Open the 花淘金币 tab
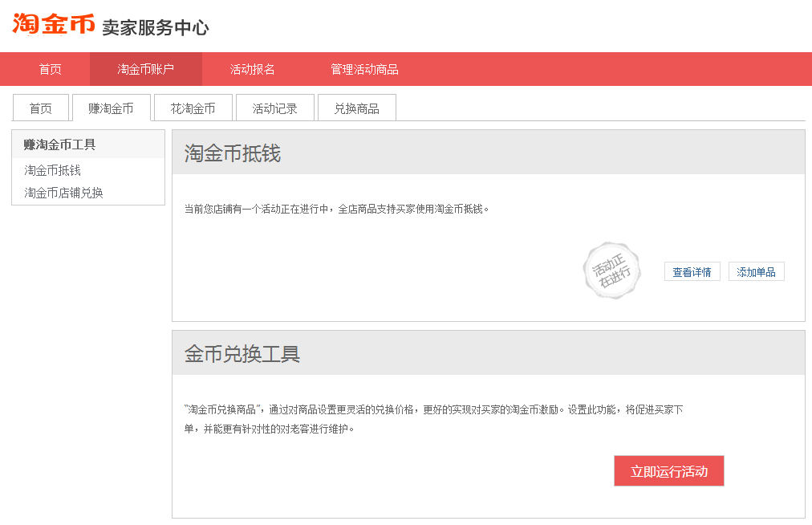Viewport: 812px width, 525px height. pos(193,108)
